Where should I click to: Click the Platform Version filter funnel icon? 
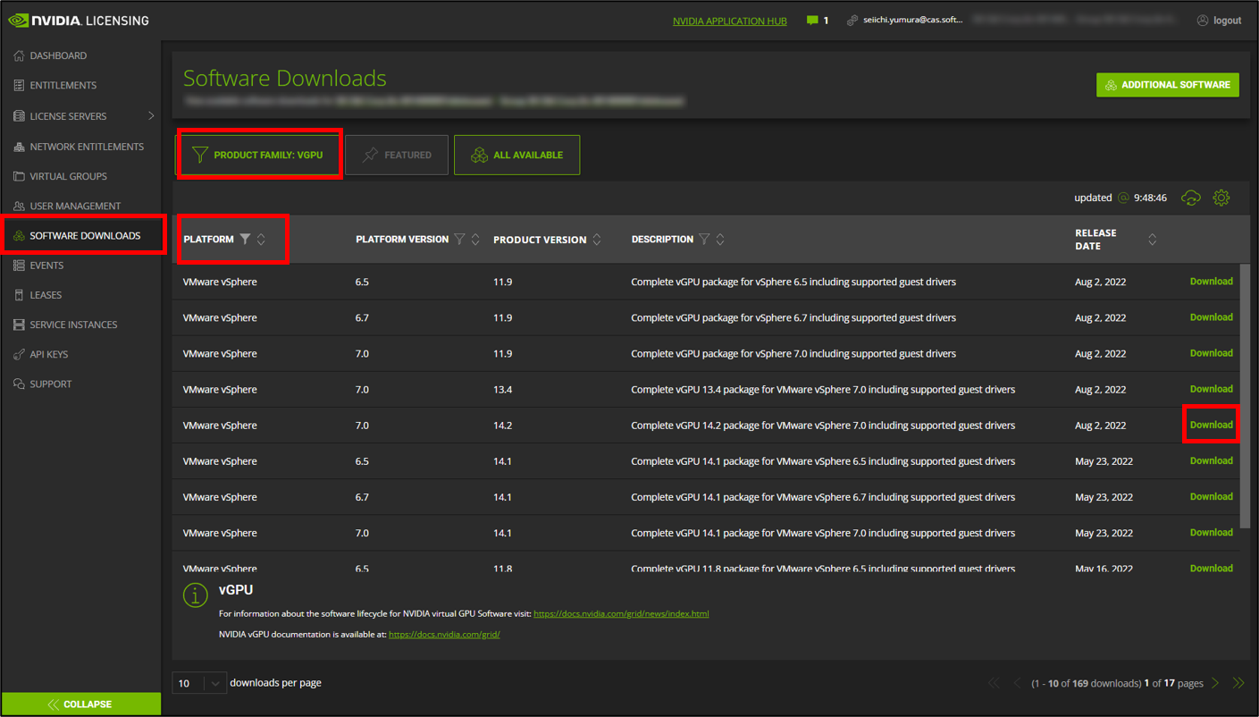pyautogui.click(x=459, y=240)
